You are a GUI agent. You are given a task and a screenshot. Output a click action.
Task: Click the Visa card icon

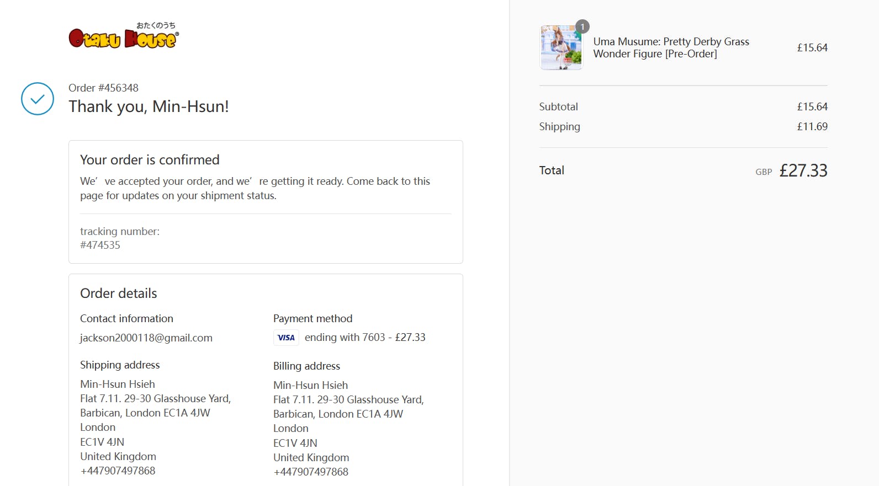[x=286, y=338]
